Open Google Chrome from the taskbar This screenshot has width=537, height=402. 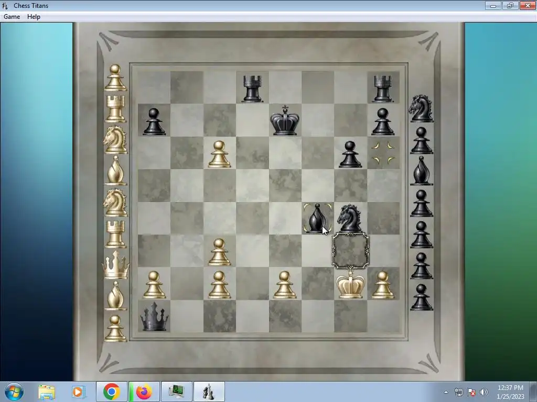point(111,392)
